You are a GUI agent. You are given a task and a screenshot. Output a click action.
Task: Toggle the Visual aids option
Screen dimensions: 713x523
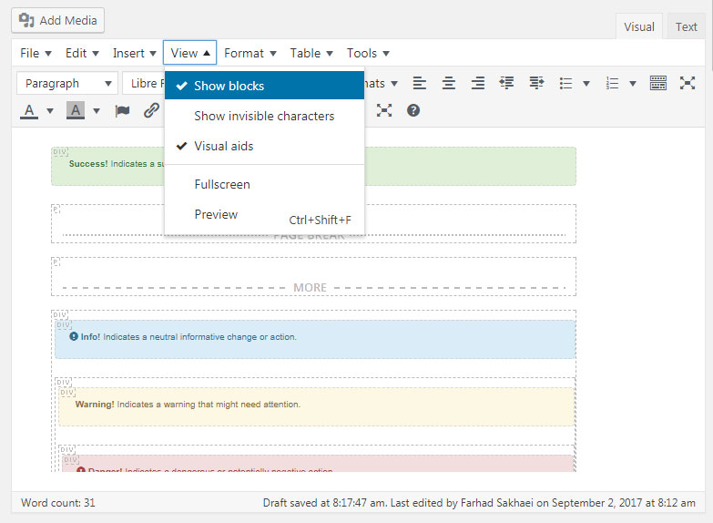point(264,146)
